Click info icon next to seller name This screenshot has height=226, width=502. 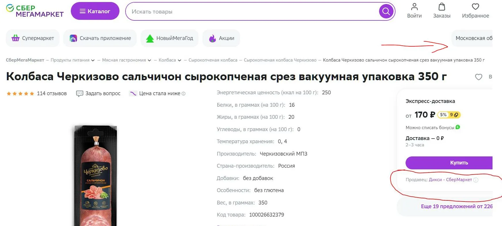point(476,180)
